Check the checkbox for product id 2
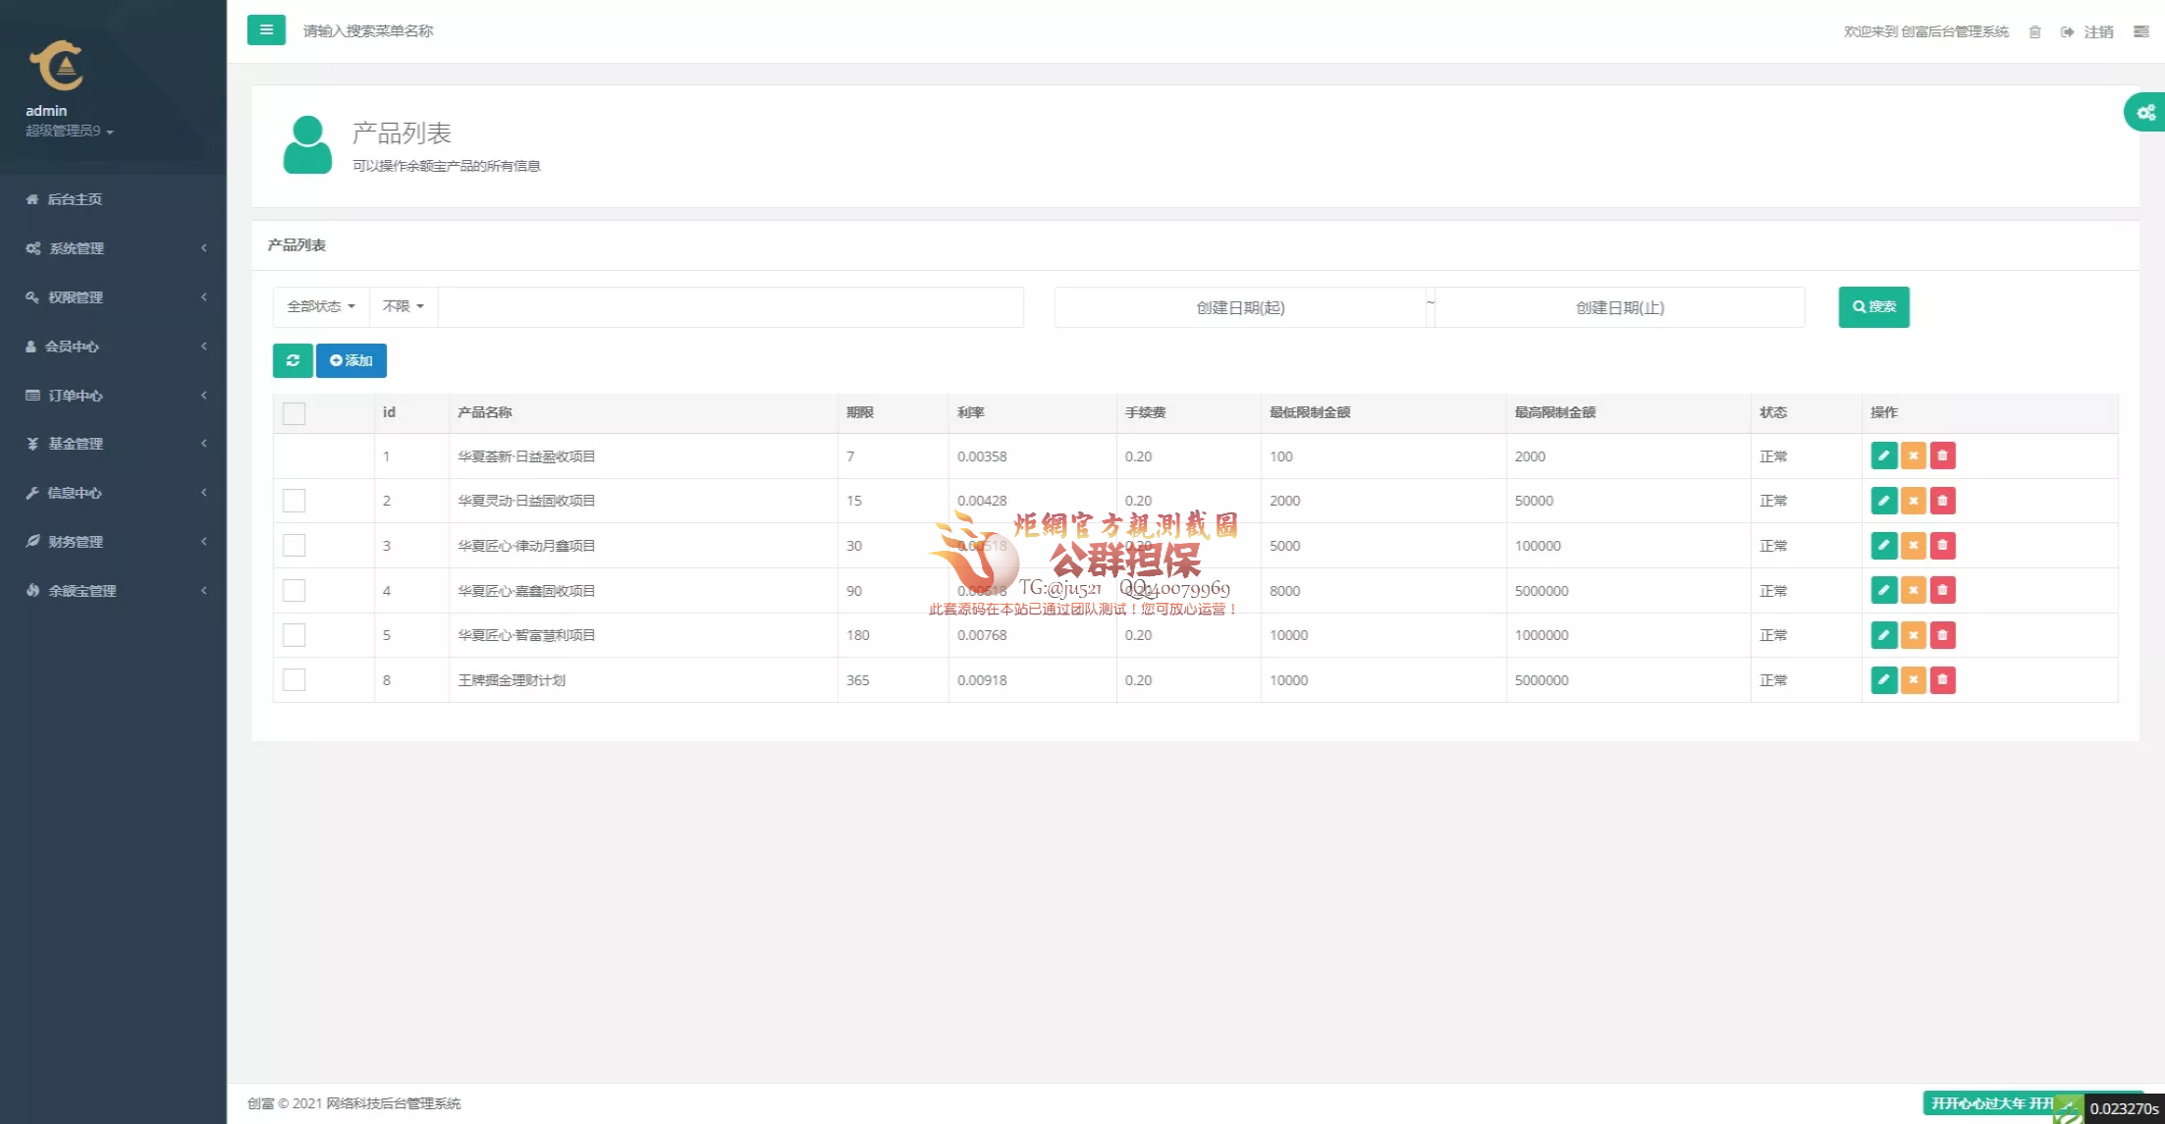Image resolution: width=2165 pixels, height=1124 pixels. click(x=294, y=501)
